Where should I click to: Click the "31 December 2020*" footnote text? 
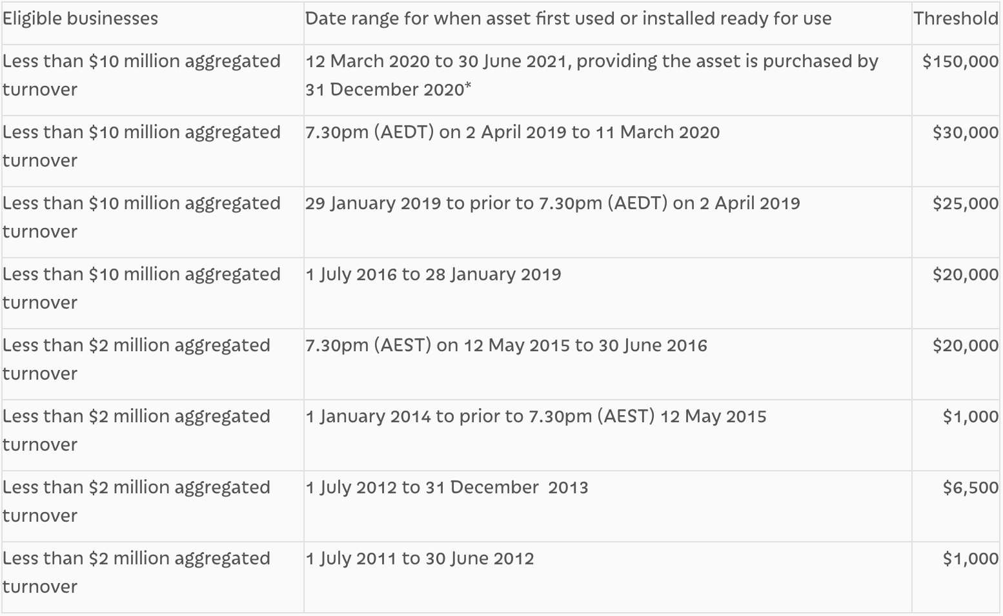pyautogui.click(x=388, y=90)
